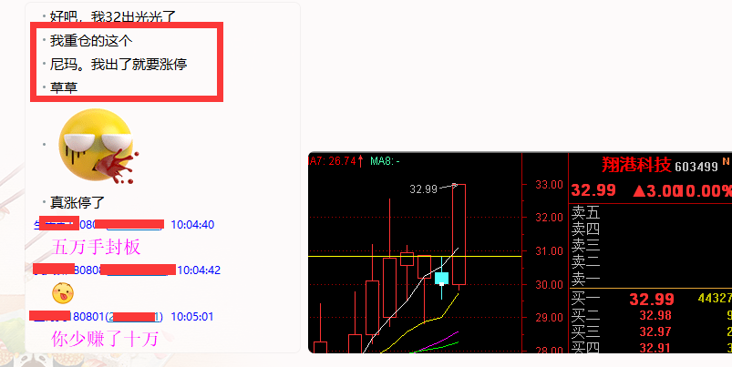This screenshot has height=367, width=732.
Task: Click the 买三 bid price 32.97
Action: 655,332
